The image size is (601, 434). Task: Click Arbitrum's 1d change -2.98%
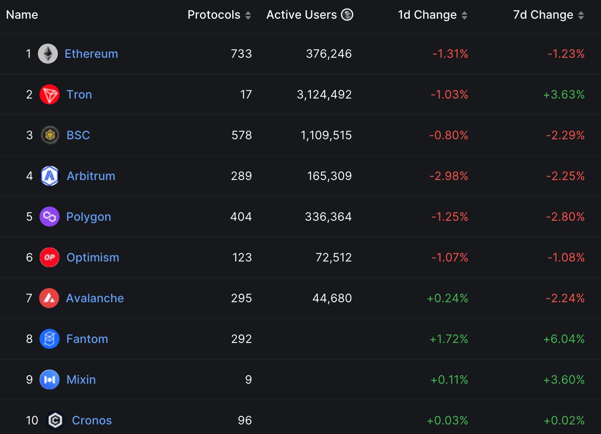coord(449,176)
